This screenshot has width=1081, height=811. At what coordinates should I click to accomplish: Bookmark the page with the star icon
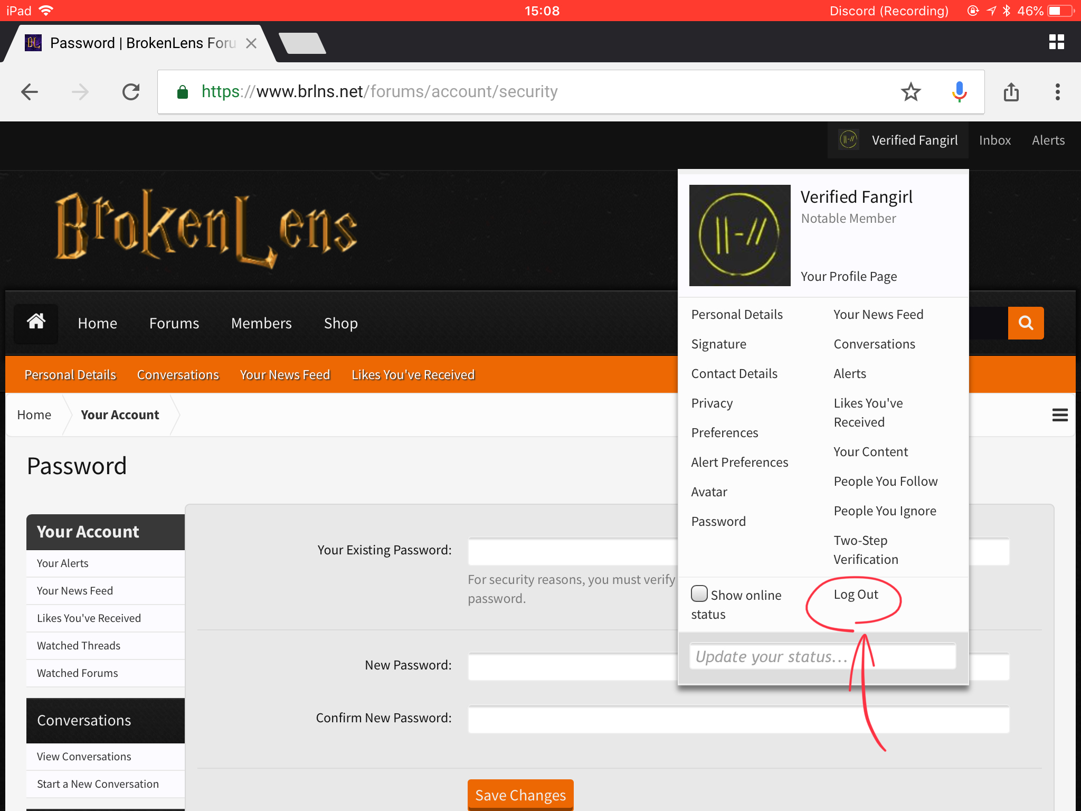[x=911, y=92]
